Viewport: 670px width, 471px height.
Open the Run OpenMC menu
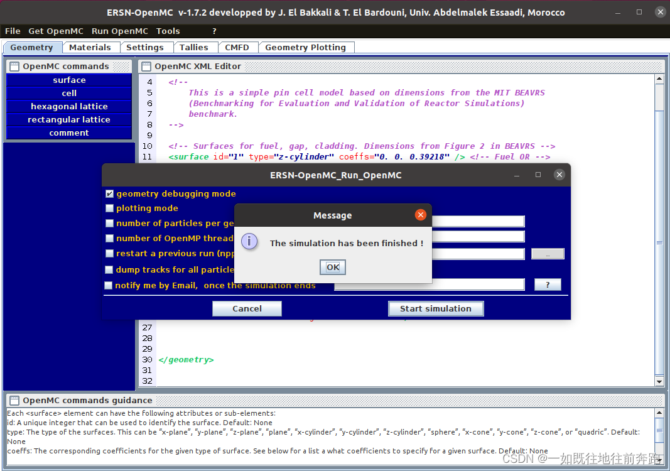click(120, 31)
